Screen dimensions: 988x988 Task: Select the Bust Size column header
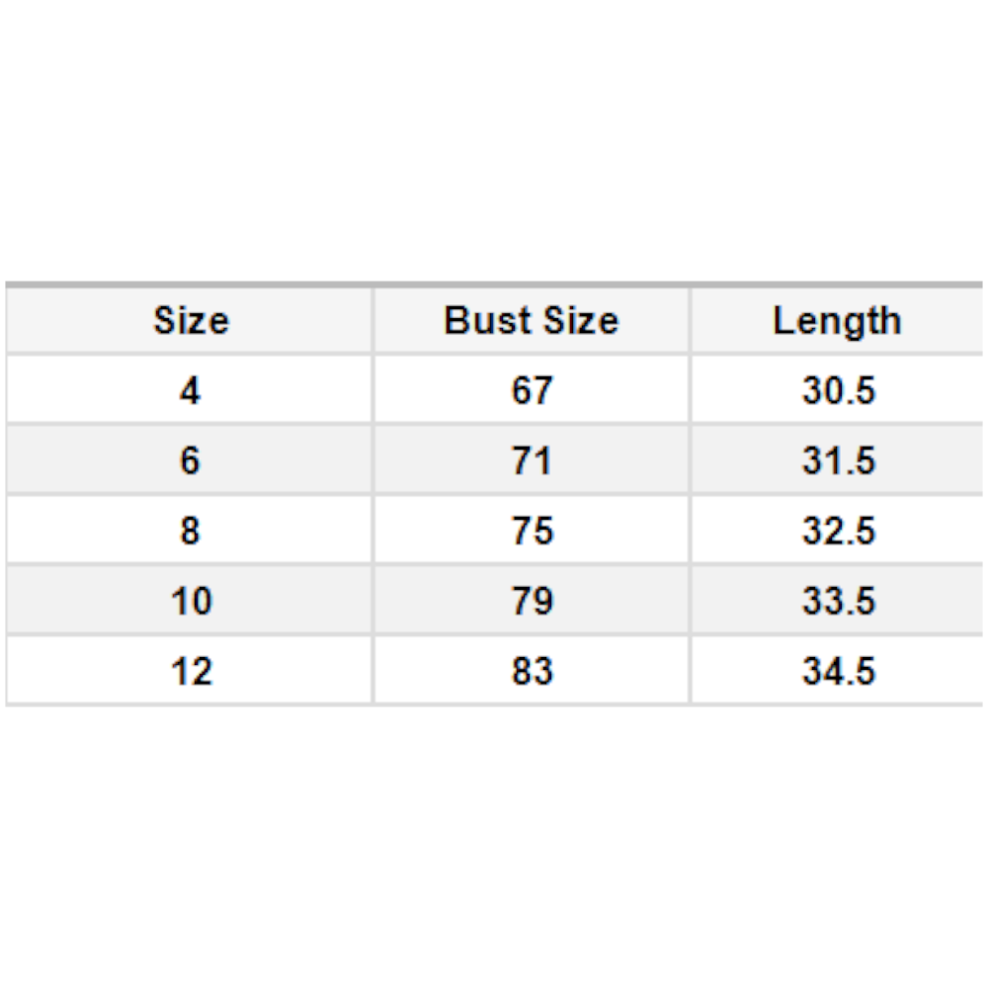532,320
